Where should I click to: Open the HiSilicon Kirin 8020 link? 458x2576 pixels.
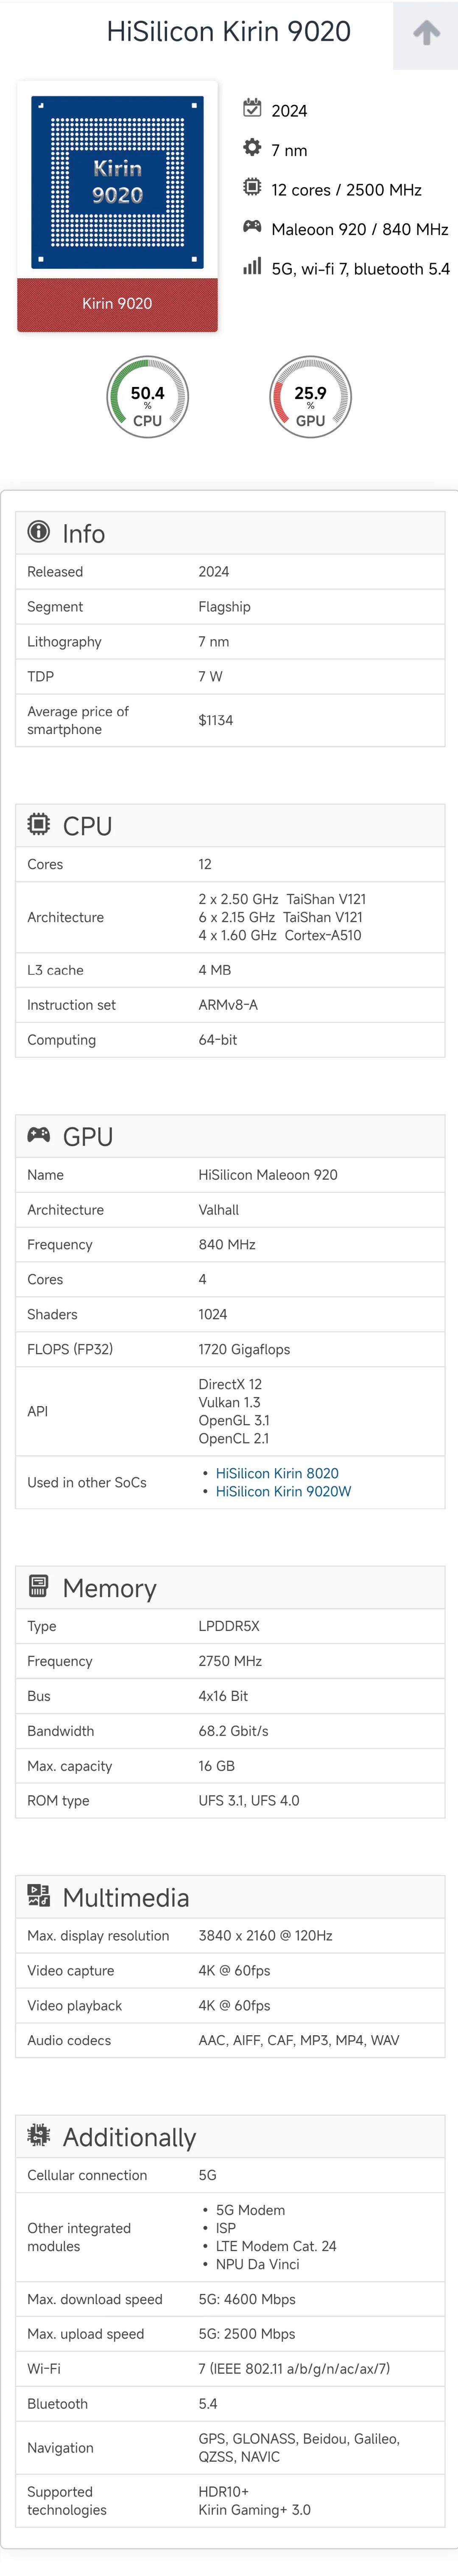click(276, 1473)
